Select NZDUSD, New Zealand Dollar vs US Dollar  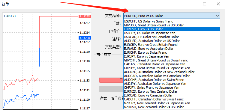coord(172,107)
